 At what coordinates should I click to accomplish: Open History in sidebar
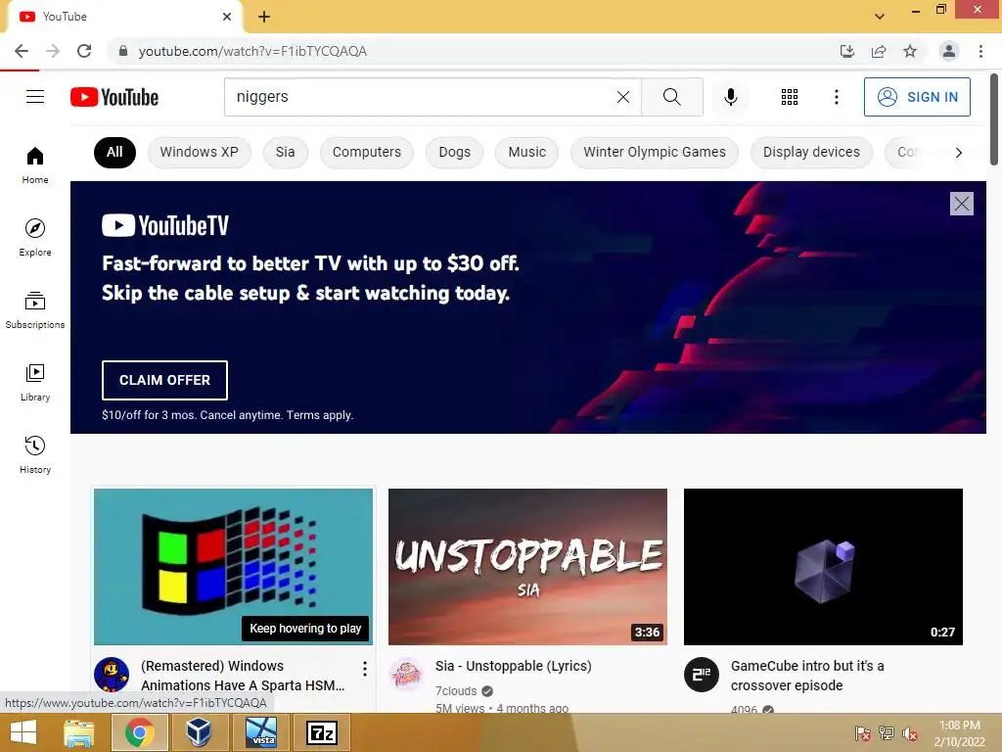pyautogui.click(x=35, y=454)
